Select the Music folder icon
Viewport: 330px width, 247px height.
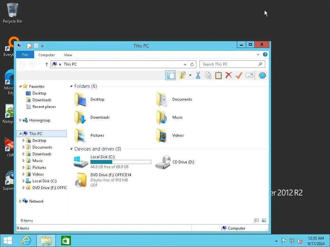(162, 117)
